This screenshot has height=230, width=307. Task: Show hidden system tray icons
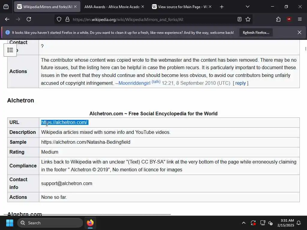244,223
